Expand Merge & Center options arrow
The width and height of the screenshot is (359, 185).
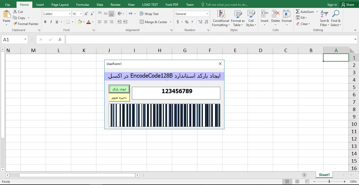pos(170,22)
